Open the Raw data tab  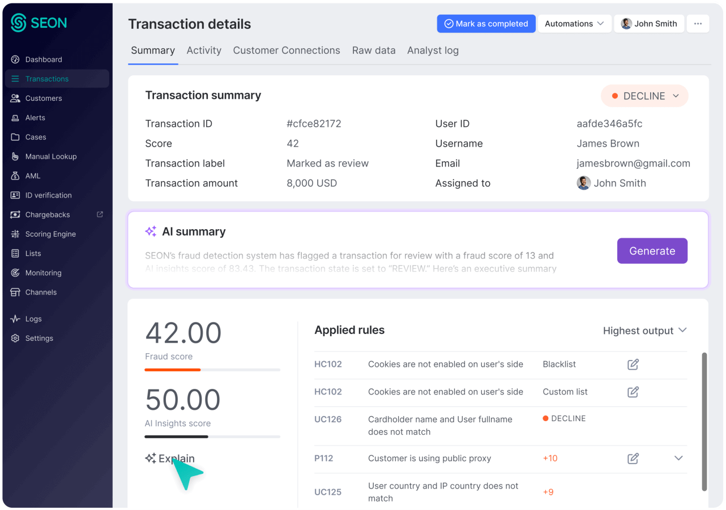(374, 50)
